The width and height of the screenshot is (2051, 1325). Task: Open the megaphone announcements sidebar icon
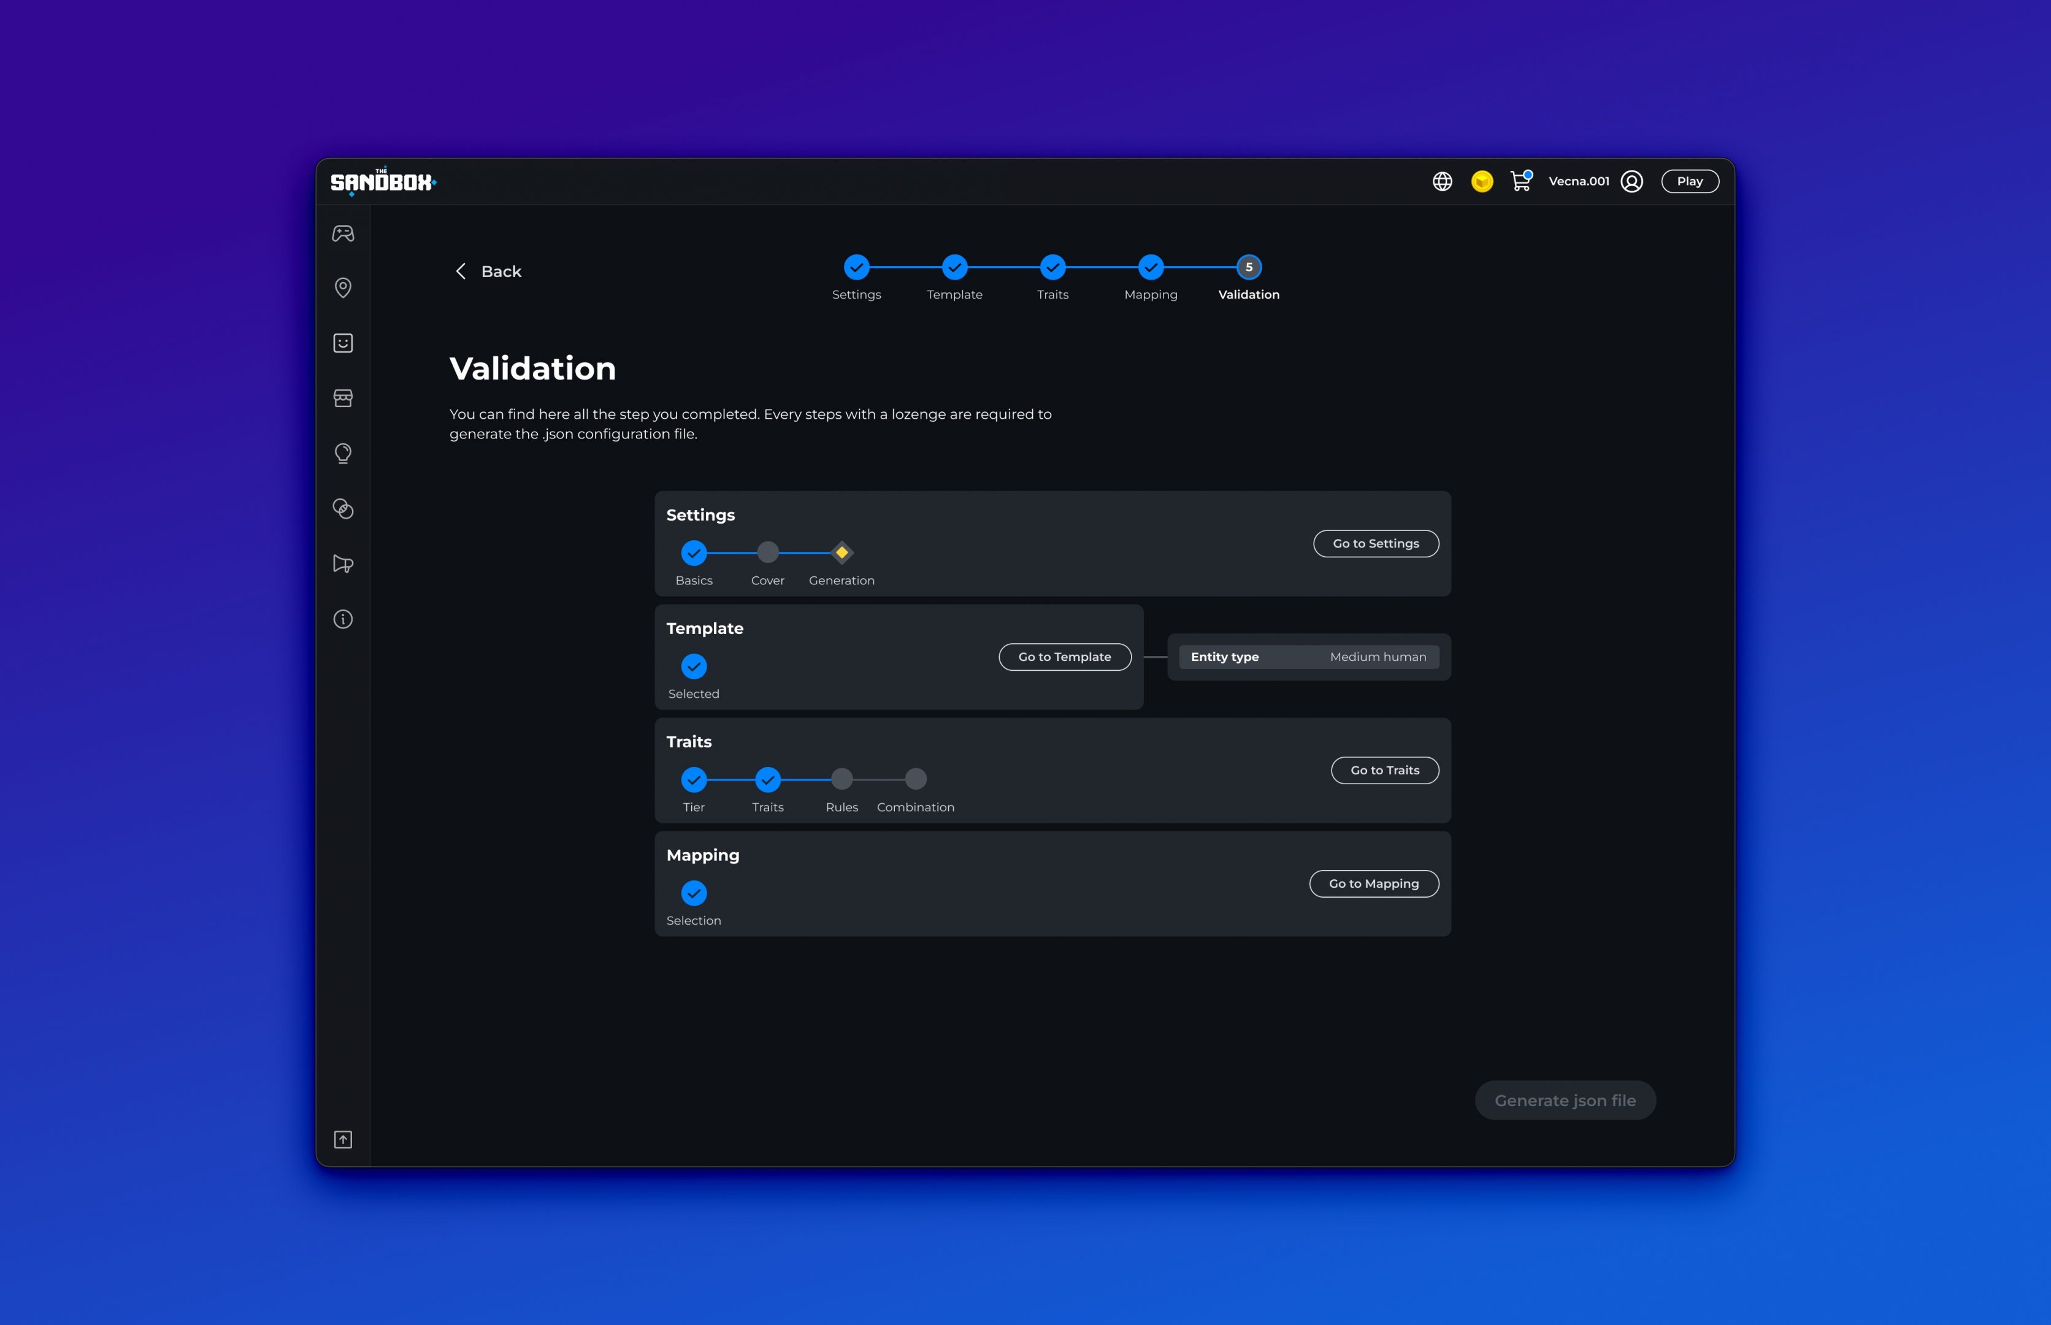coord(343,563)
